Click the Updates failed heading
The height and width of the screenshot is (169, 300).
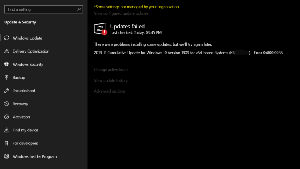[127, 26]
